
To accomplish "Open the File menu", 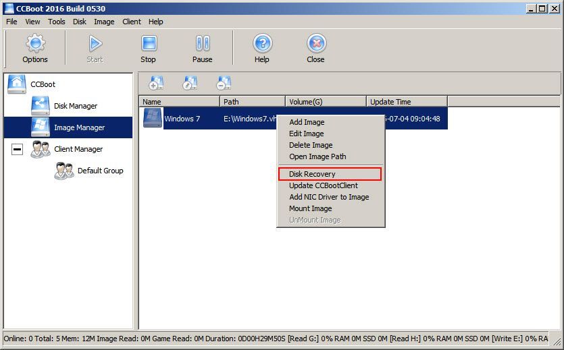I will tap(11, 22).
